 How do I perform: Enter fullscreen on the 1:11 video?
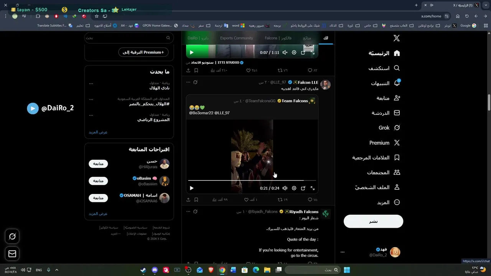(x=312, y=53)
